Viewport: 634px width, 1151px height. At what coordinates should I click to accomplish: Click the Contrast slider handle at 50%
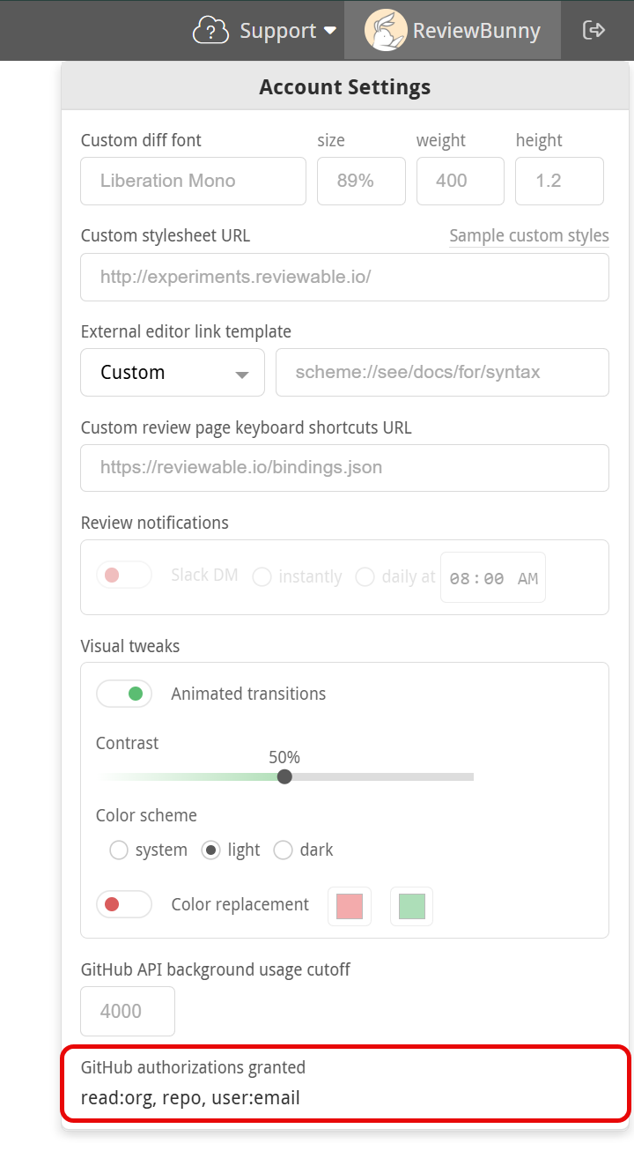pyautogui.click(x=284, y=776)
